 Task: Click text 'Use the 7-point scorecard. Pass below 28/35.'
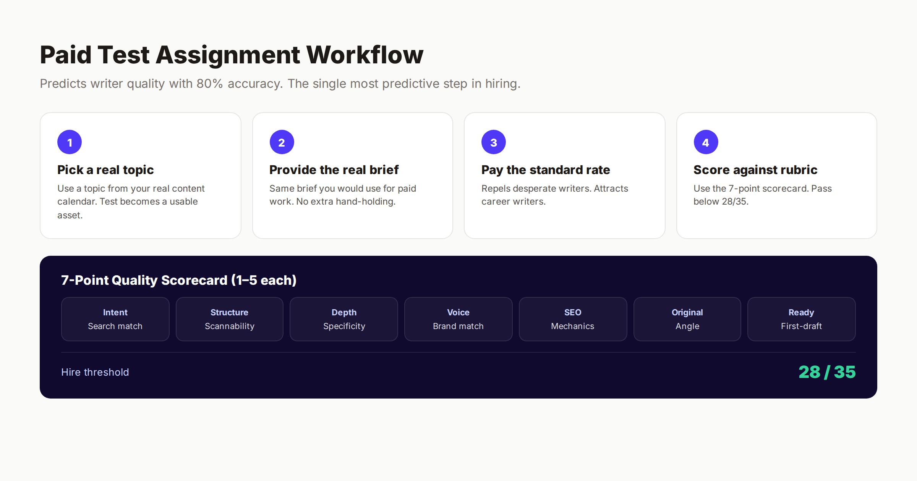tap(763, 195)
